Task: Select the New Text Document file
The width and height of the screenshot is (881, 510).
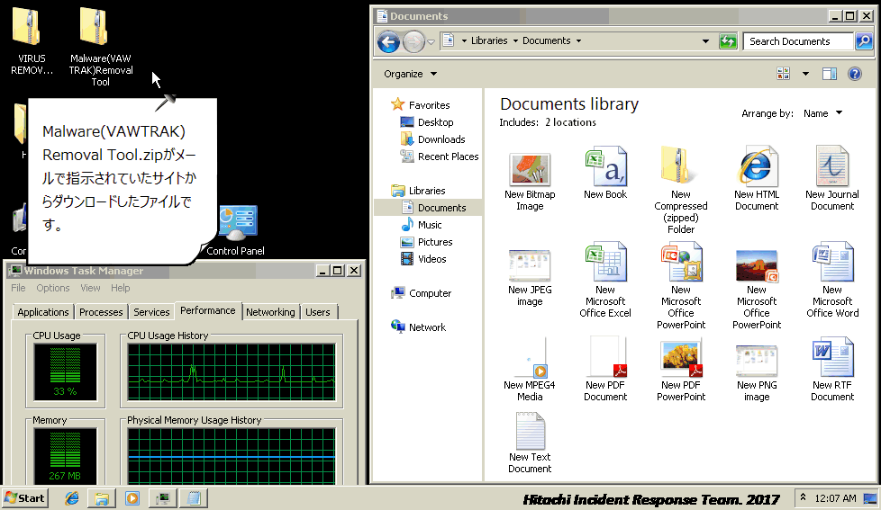Action: (x=530, y=443)
